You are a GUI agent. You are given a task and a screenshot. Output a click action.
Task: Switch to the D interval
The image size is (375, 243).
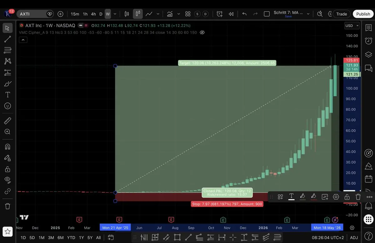[101, 14]
